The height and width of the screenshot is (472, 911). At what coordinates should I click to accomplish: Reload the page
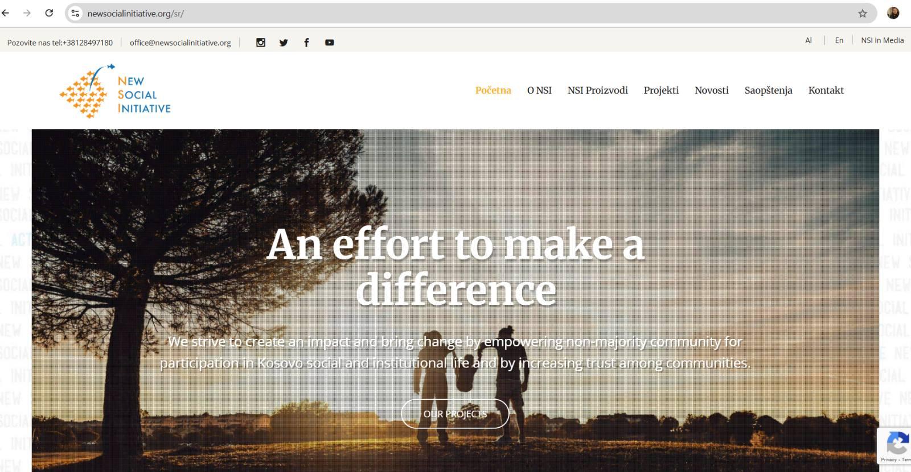[x=49, y=13]
